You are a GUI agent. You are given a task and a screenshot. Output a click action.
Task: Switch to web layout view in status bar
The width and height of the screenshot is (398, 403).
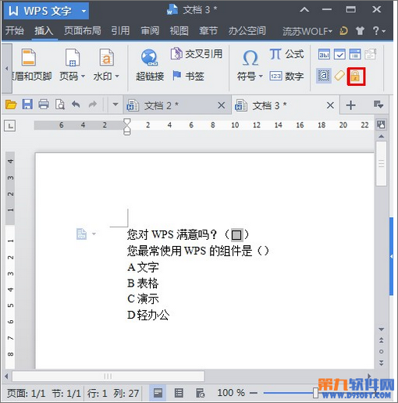pos(200,393)
